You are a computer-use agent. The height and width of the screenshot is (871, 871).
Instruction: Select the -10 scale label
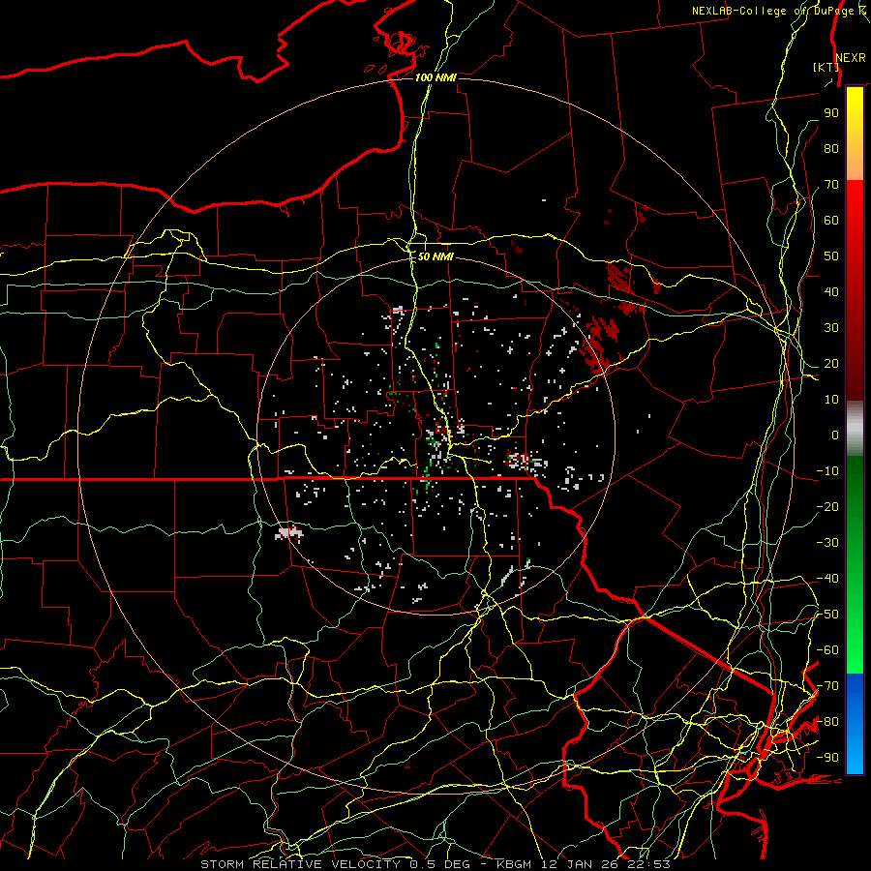[x=827, y=471]
